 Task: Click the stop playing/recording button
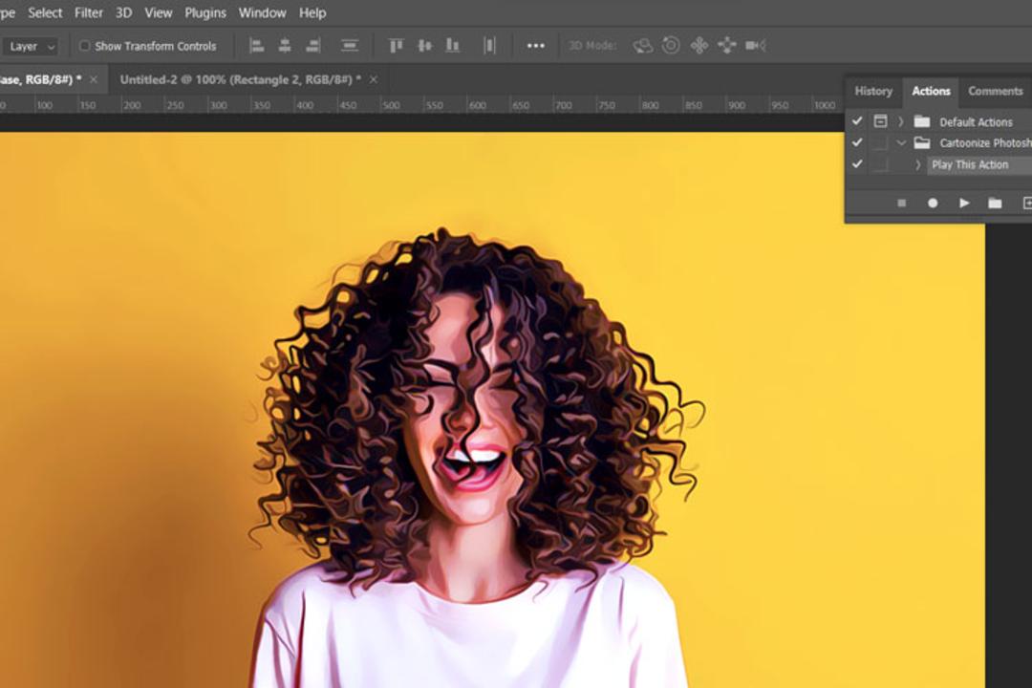[902, 203]
